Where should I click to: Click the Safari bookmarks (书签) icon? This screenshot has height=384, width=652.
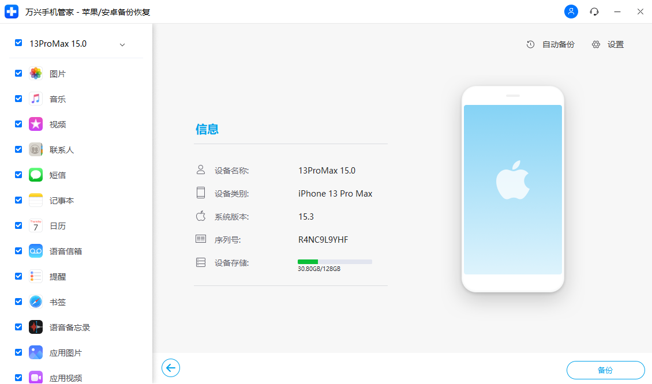point(36,302)
